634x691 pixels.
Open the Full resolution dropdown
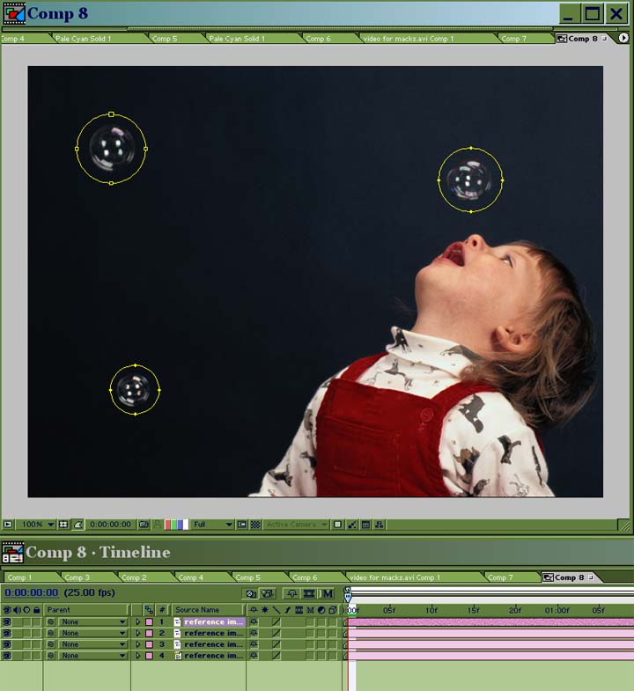212,525
